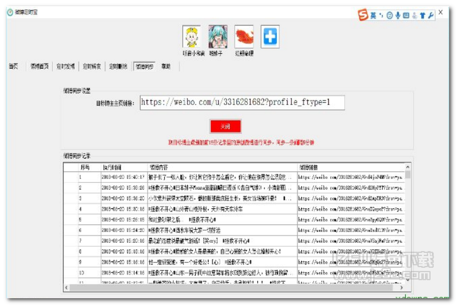Select the teal-haired anime girl account avatar
The image size is (456, 305).
tap(218, 37)
